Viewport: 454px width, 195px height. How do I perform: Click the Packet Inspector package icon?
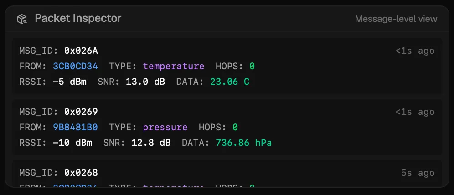pyautogui.click(x=22, y=19)
